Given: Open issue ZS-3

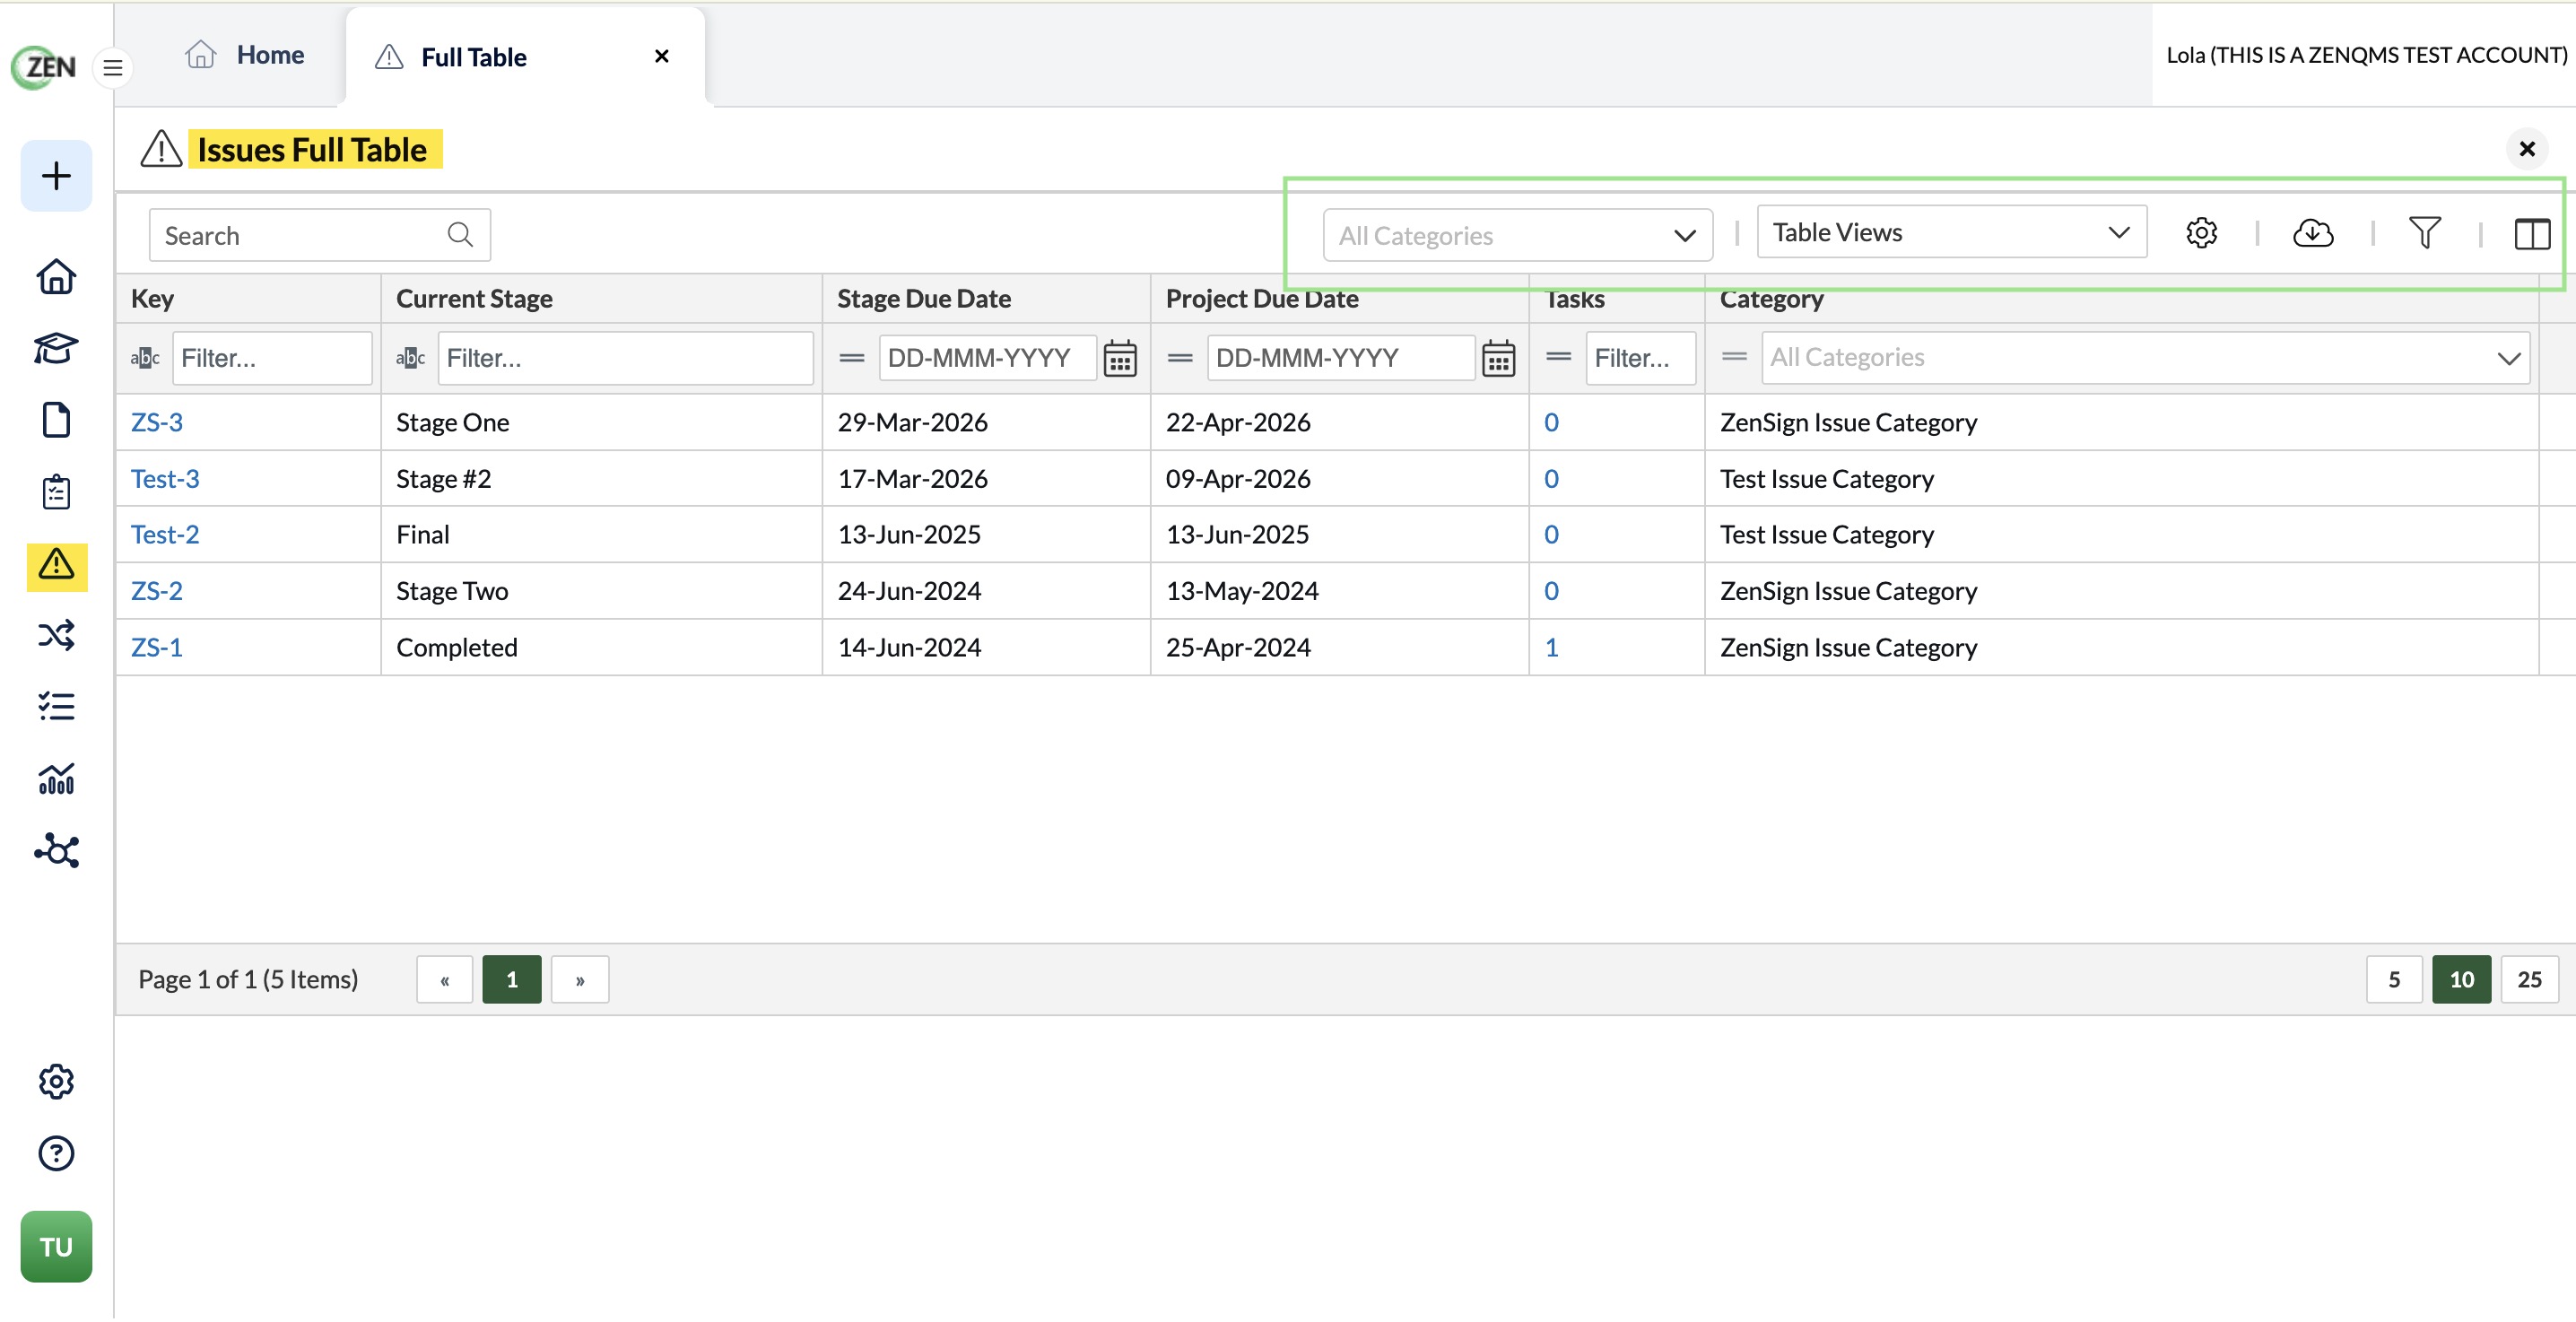Looking at the screenshot, I should [x=157, y=422].
